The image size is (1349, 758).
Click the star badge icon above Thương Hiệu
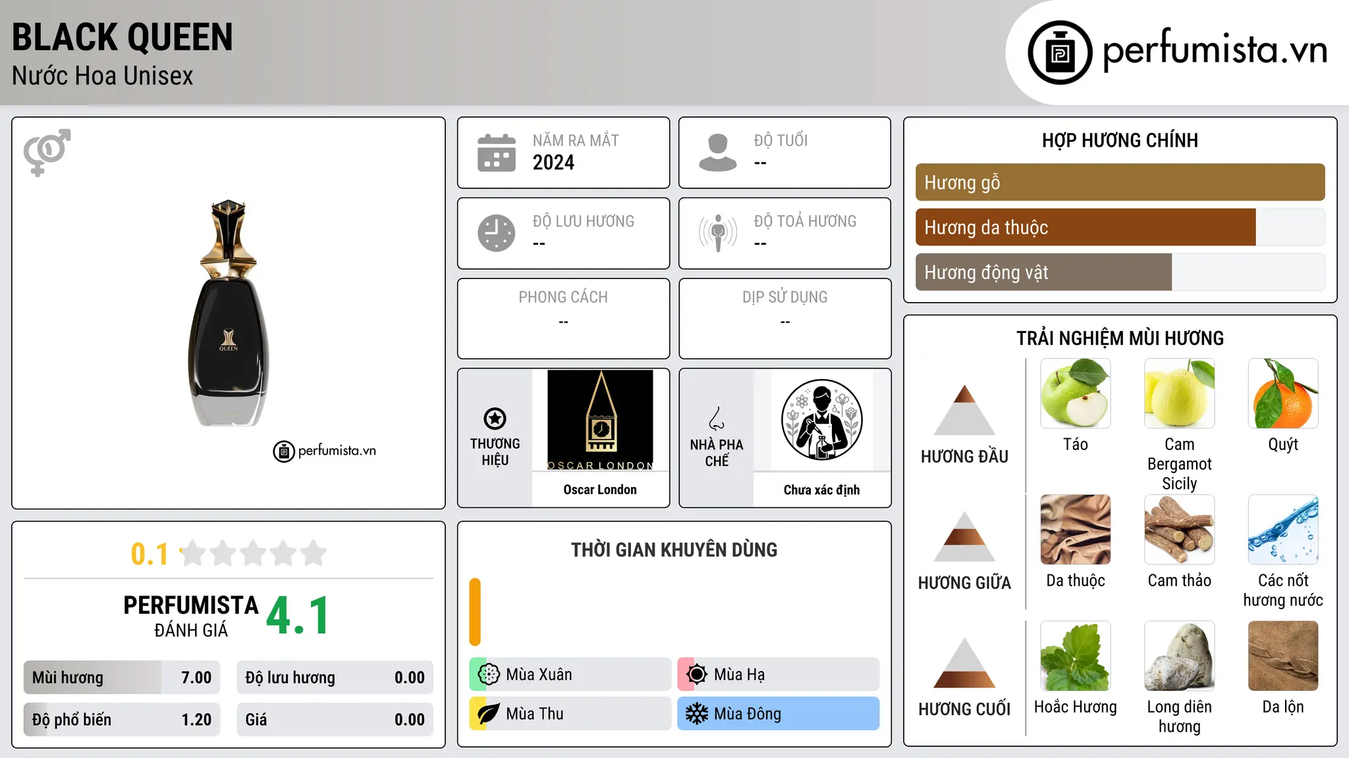click(x=495, y=418)
